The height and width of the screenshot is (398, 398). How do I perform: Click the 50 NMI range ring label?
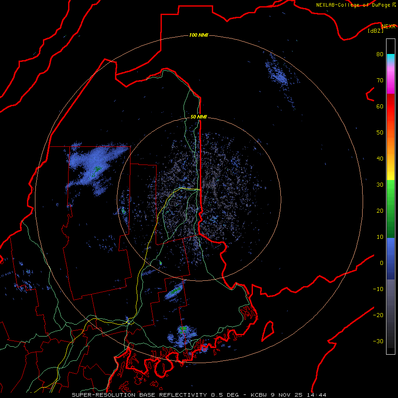199,117
